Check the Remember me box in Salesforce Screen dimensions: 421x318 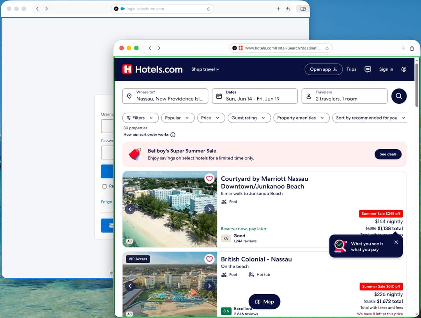click(x=104, y=186)
